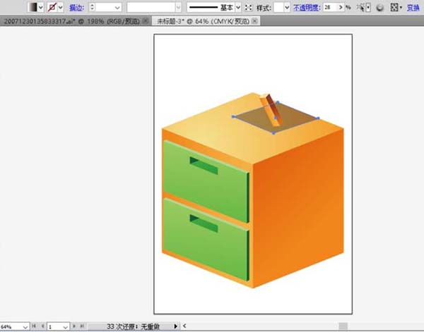Go to the next artboard
The width and height of the screenshot is (424, 332).
[x=74, y=326]
